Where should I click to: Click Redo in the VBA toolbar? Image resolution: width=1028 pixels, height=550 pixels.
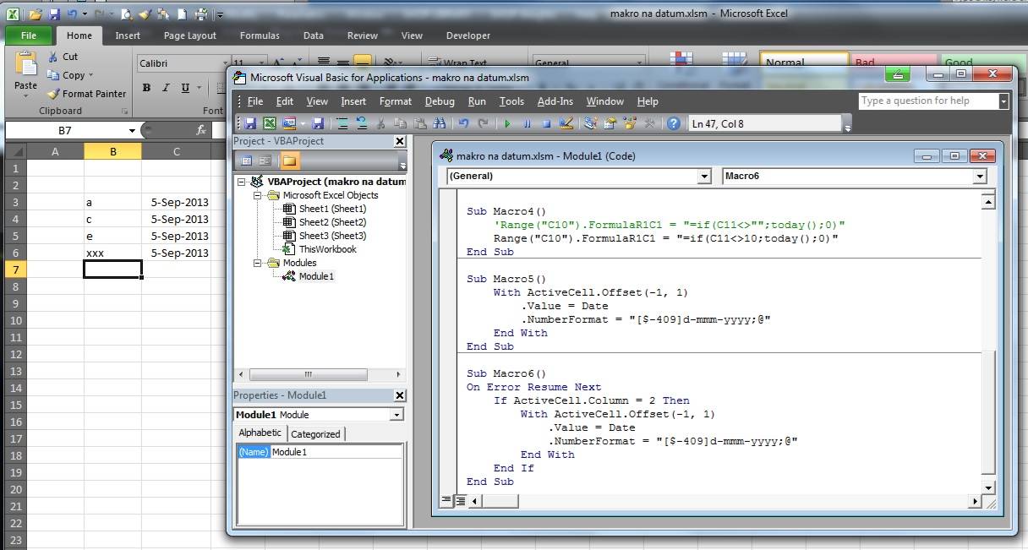coord(483,123)
